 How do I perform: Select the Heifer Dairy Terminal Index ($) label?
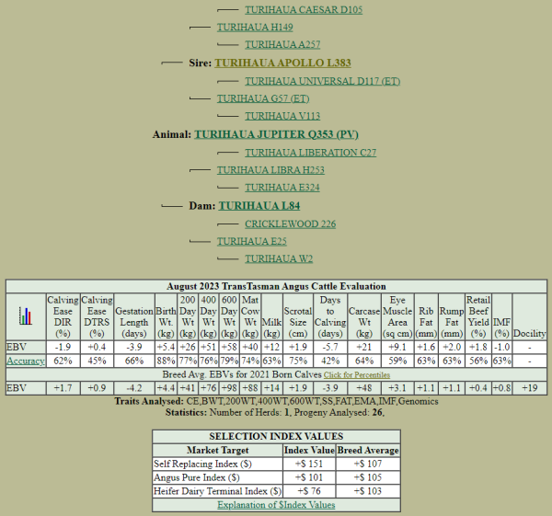(x=217, y=491)
